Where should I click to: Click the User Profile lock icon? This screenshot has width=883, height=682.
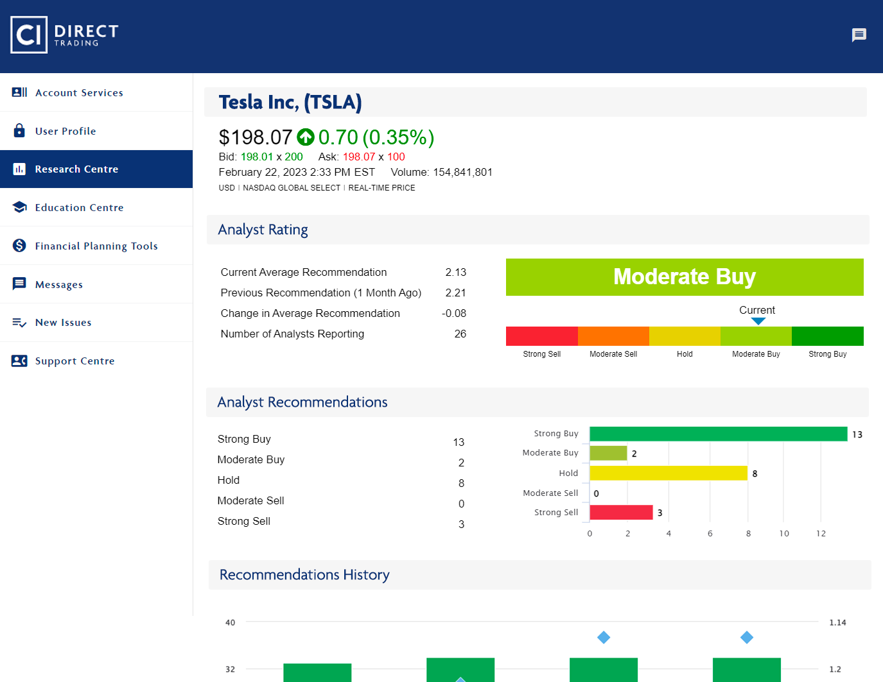coord(19,131)
